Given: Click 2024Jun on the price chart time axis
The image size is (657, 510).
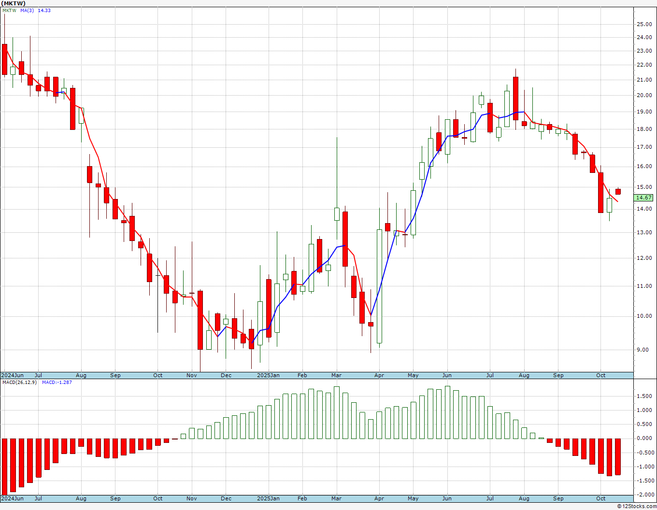Looking at the screenshot, I should coord(12,375).
